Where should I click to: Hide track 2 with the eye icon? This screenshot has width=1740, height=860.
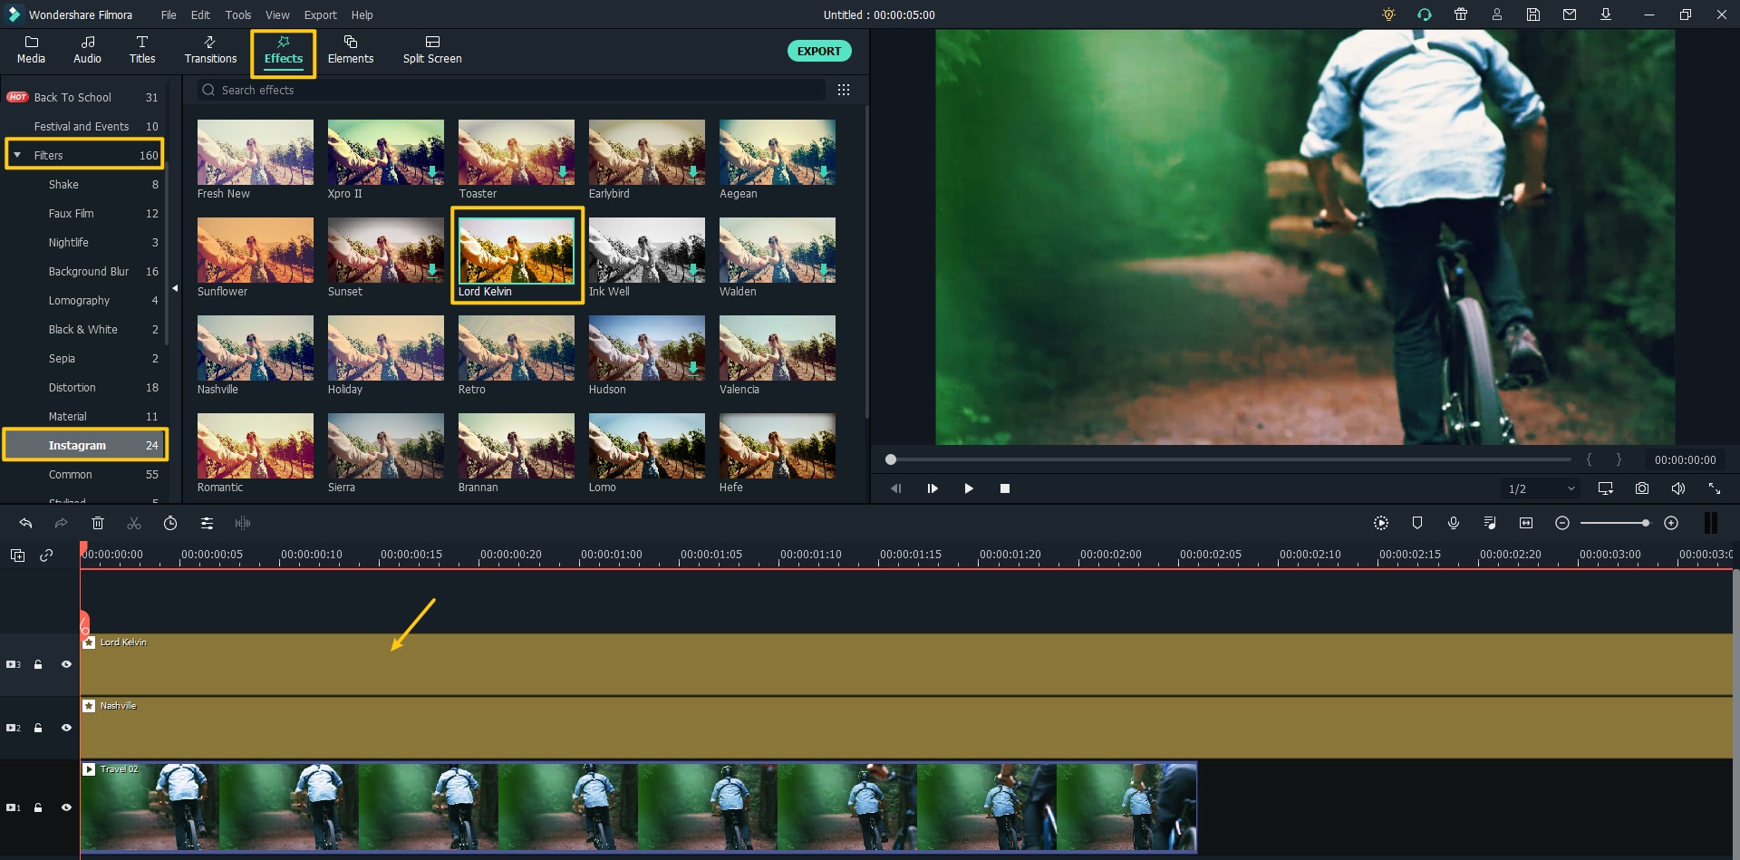click(66, 728)
